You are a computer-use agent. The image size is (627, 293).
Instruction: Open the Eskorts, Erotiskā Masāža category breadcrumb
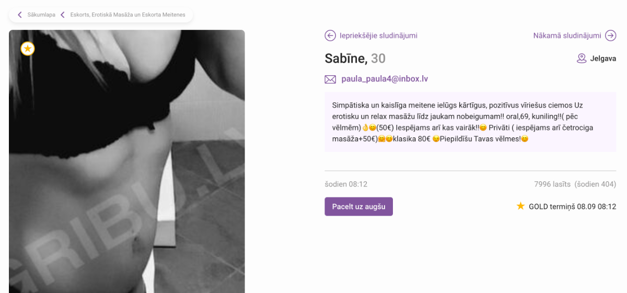pyautogui.click(x=128, y=15)
